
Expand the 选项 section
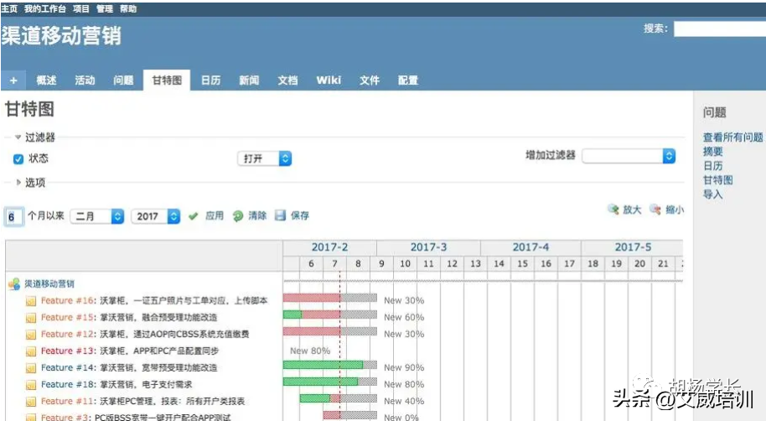point(30,182)
